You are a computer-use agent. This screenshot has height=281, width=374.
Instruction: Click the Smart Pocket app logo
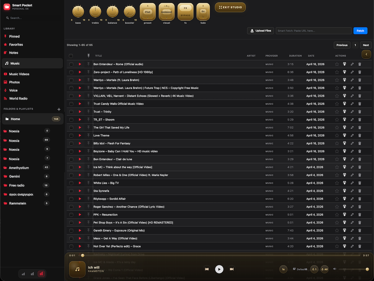point(7,7)
